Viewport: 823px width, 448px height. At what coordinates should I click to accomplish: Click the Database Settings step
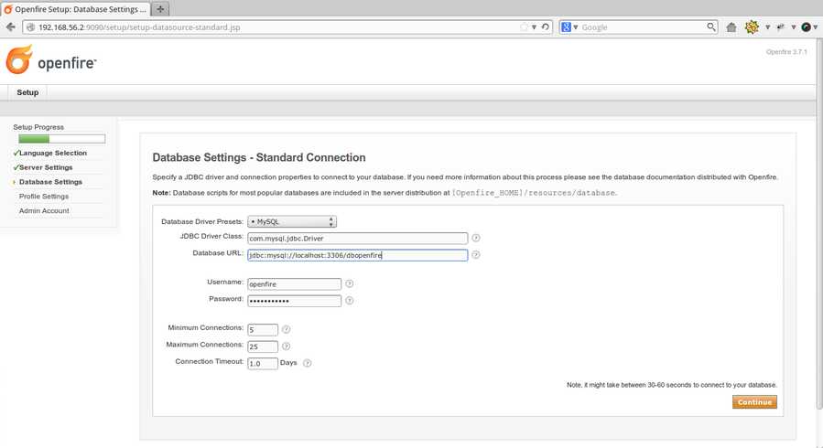click(x=50, y=182)
